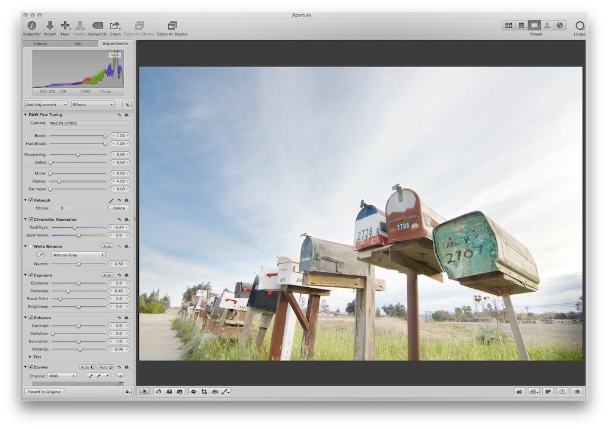Screen dimensions: 608x429
Task: Open the Natural Gray white balance dropdown
Action: point(78,255)
